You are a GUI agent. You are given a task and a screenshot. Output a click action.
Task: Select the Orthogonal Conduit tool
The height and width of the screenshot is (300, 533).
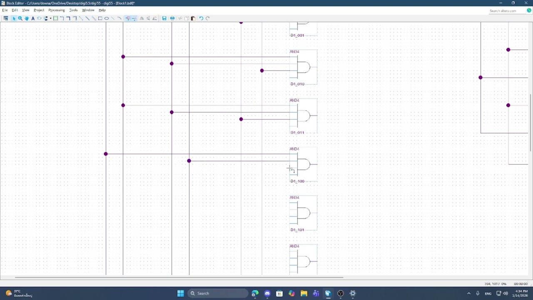click(x=75, y=18)
